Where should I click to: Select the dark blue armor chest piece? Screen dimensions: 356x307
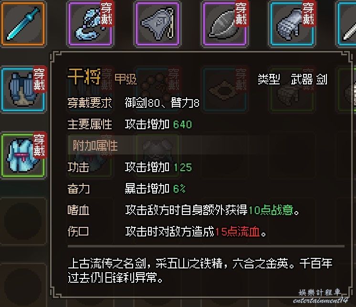click(x=23, y=89)
